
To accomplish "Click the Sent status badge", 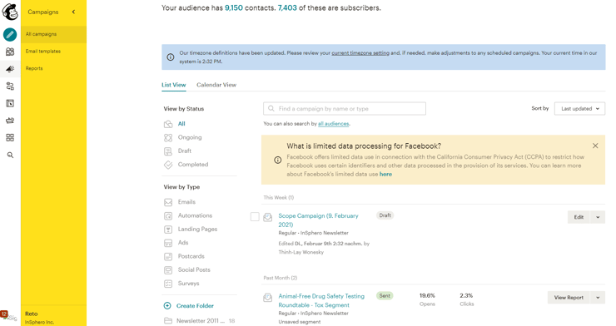I will pyautogui.click(x=385, y=296).
